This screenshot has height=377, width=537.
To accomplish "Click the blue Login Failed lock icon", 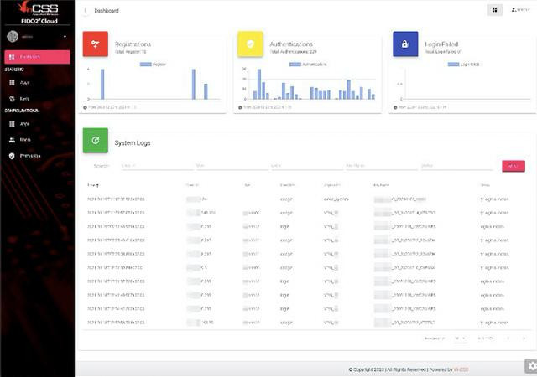I will coord(405,44).
